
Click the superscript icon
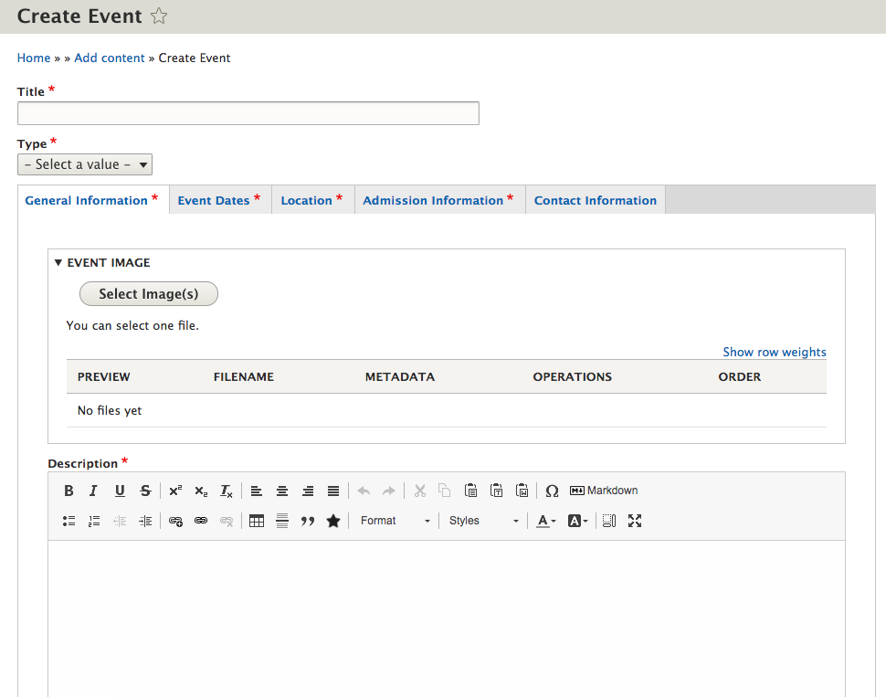pos(175,491)
